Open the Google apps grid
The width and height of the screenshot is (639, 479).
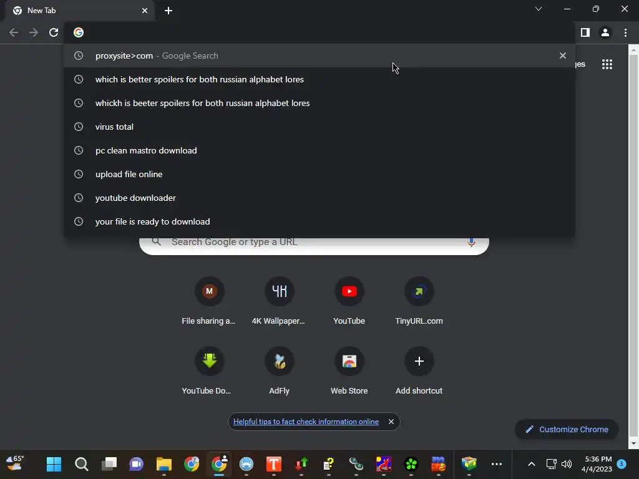(607, 64)
